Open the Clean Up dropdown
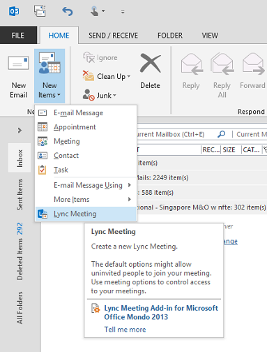 [x=107, y=76]
